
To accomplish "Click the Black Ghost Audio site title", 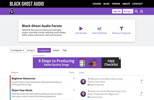I will coord(27,4).
